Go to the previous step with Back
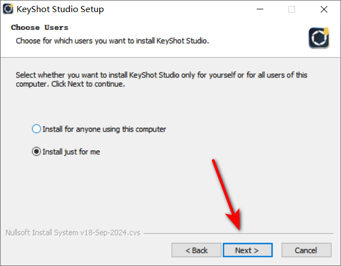 pyautogui.click(x=196, y=250)
